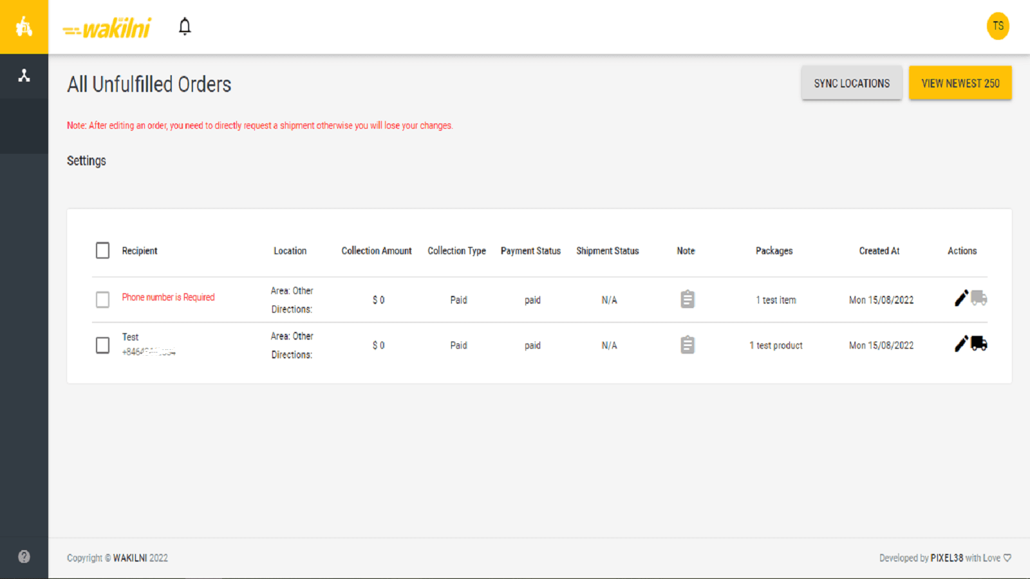Select the scooter delivery icon in sidebar

24,26
